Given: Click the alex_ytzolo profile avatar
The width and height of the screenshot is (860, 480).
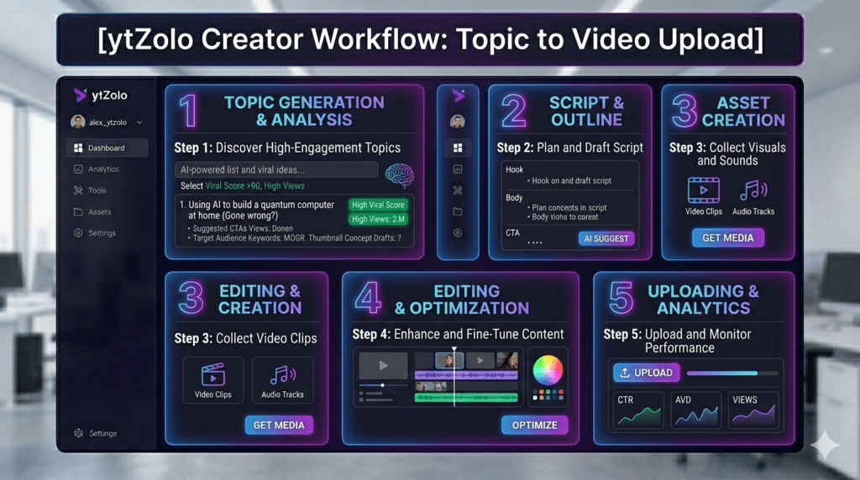Looking at the screenshot, I should coord(78,122).
